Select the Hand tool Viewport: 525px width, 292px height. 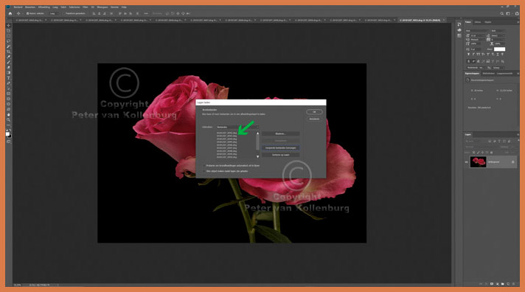tap(9, 114)
